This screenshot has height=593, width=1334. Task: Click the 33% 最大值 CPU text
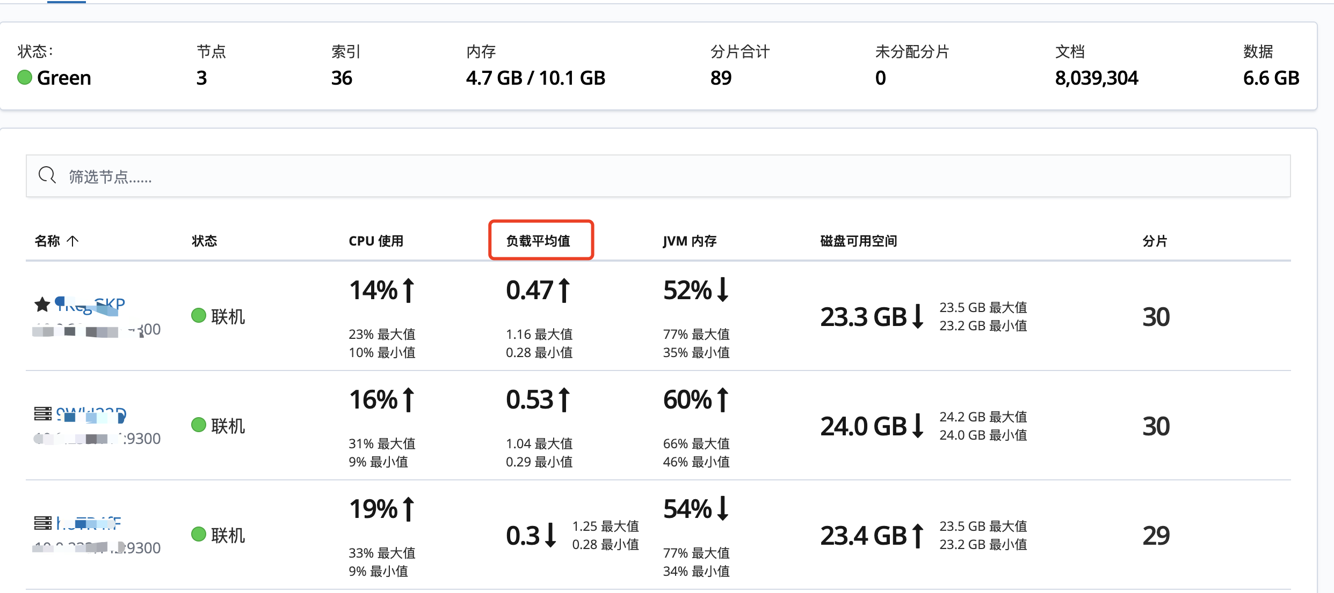[382, 553]
